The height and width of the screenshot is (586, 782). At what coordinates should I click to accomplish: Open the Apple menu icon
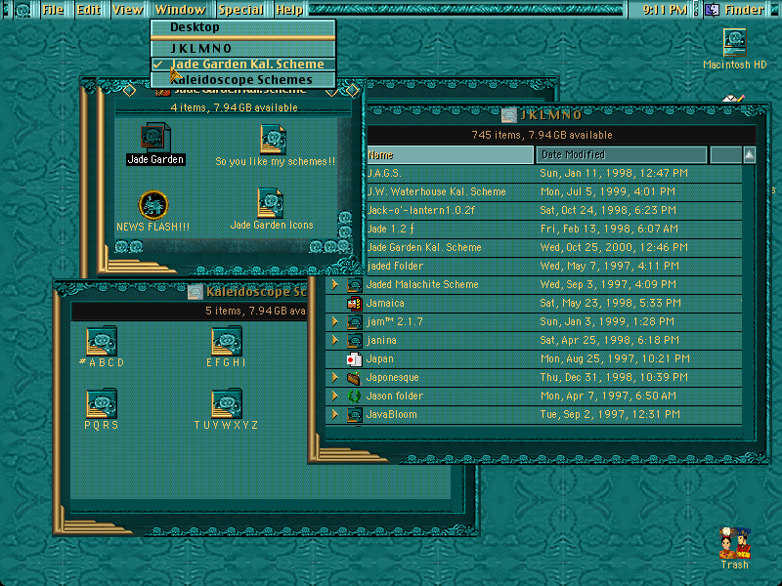pyautogui.click(x=22, y=10)
